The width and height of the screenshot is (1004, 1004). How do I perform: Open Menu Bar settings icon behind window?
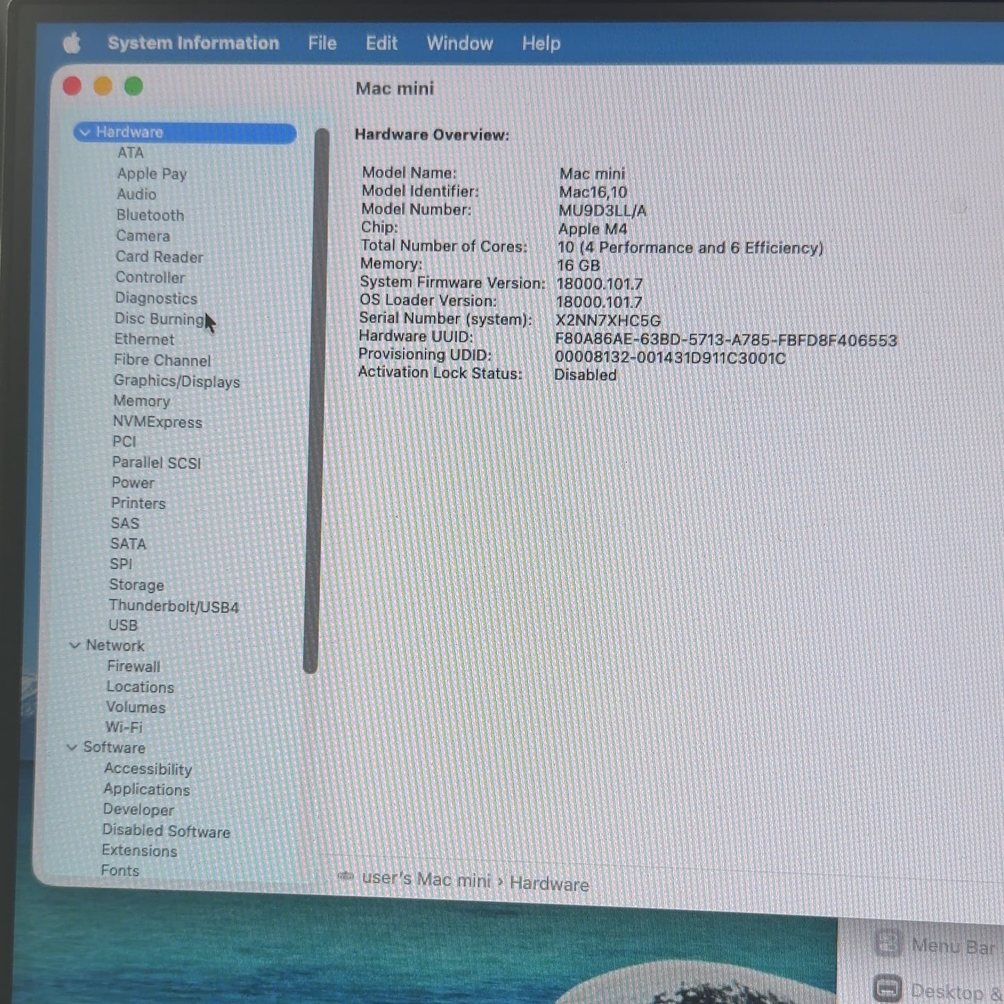(889, 943)
